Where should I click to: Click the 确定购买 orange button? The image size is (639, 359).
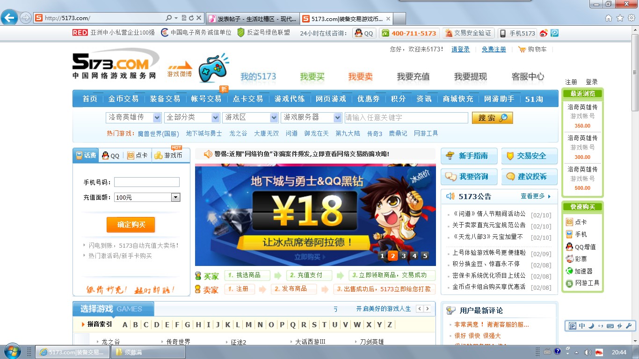[x=131, y=225]
